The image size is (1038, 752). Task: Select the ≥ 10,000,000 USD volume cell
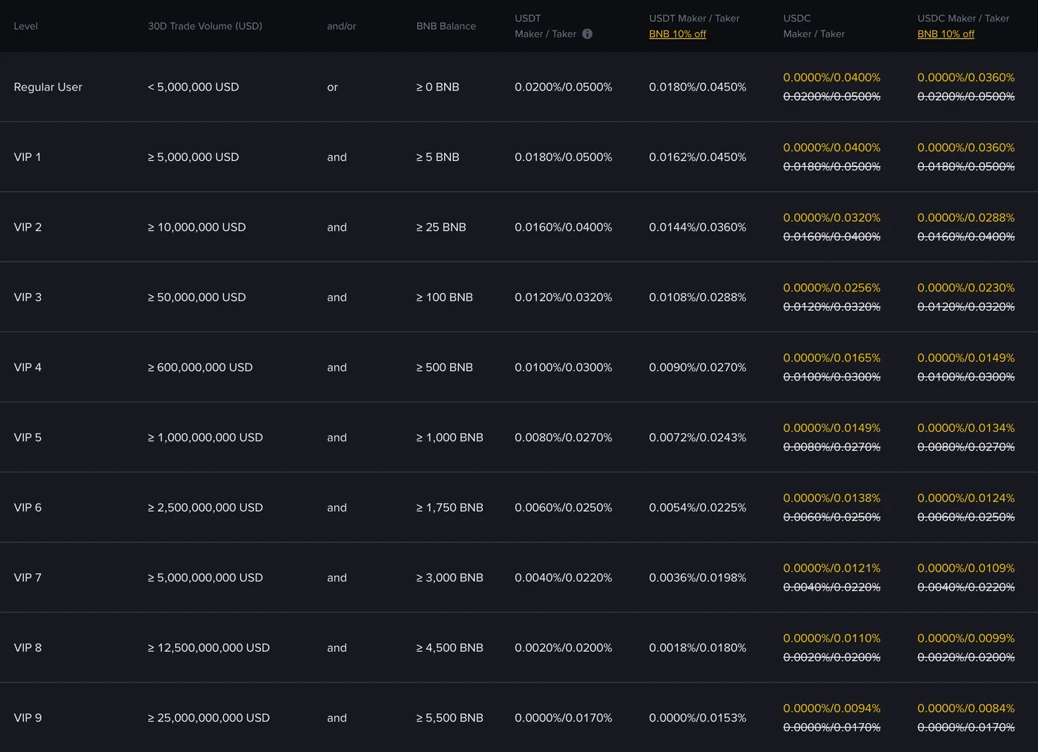(x=196, y=227)
